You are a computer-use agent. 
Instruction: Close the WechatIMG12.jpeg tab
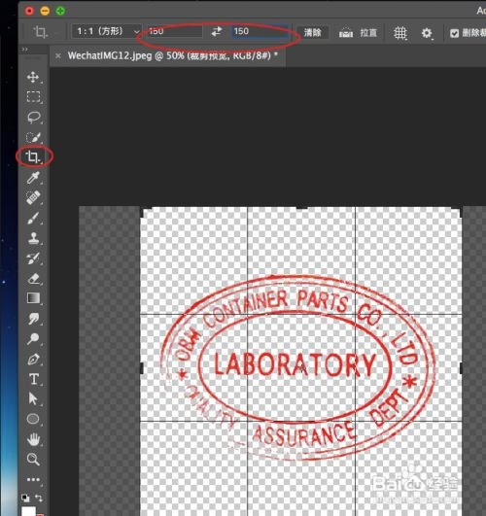(58, 56)
